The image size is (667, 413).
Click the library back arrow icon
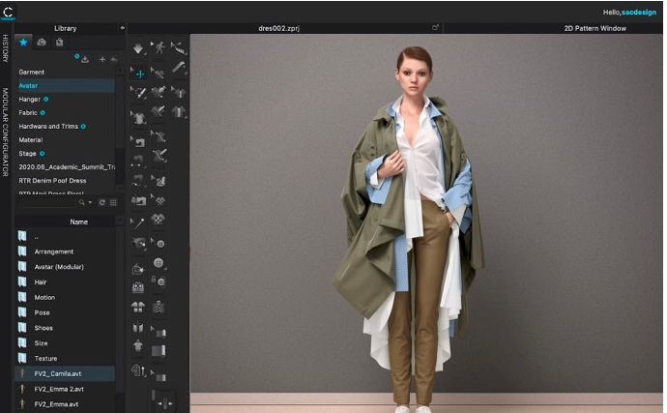pyautogui.click(x=114, y=59)
